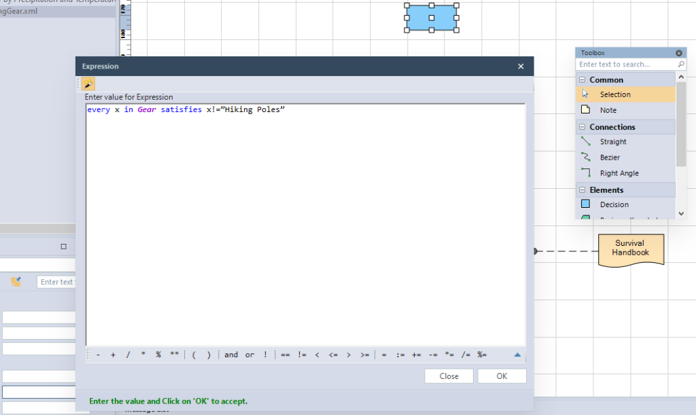Insert the less-than operator
The width and height of the screenshot is (696, 415).
(x=317, y=355)
